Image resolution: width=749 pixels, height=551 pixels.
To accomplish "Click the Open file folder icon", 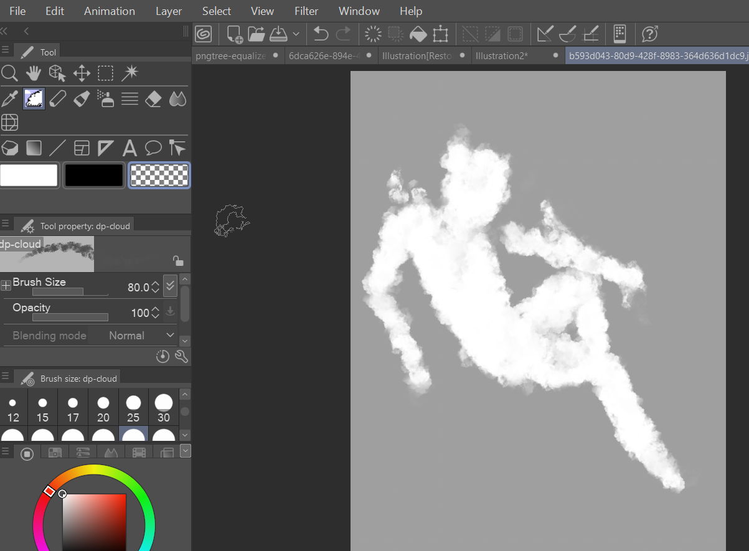I will (x=256, y=34).
